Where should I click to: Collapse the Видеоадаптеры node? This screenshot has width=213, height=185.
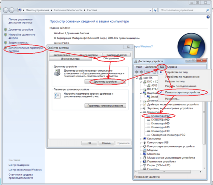141,93
